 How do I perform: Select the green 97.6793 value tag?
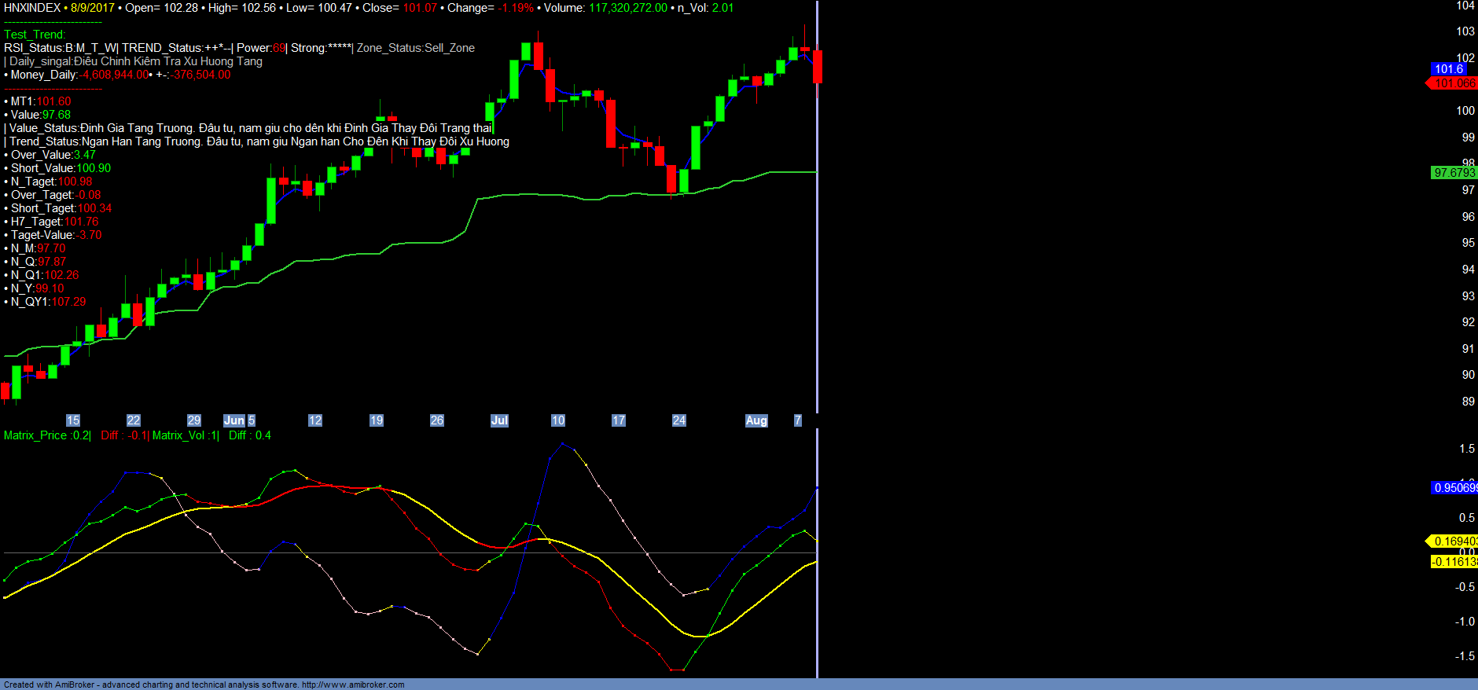(1454, 173)
